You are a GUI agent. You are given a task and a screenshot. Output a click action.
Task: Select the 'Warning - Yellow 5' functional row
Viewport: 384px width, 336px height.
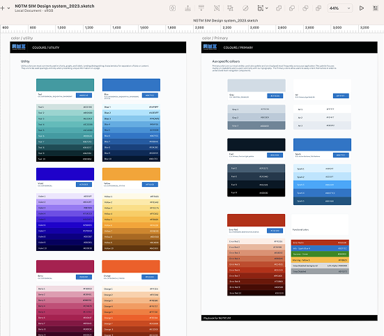320,260
